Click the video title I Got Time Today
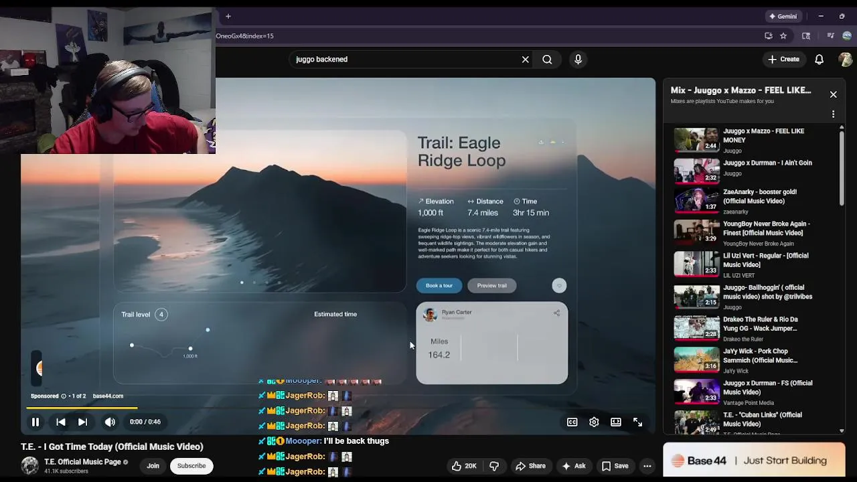This screenshot has width=857, height=482. 112,447
